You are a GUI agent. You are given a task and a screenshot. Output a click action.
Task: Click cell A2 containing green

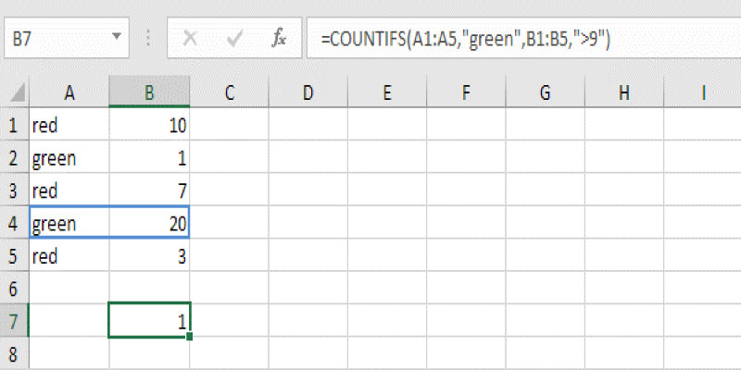coord(69,157)
